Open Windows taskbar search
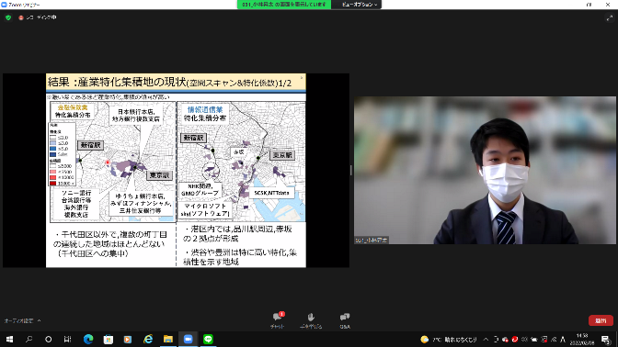This screenshot has height=347, width=618. tap(29, 339)
